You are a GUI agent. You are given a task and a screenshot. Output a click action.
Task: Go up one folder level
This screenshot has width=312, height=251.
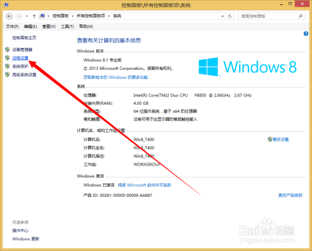coord(34,16)
